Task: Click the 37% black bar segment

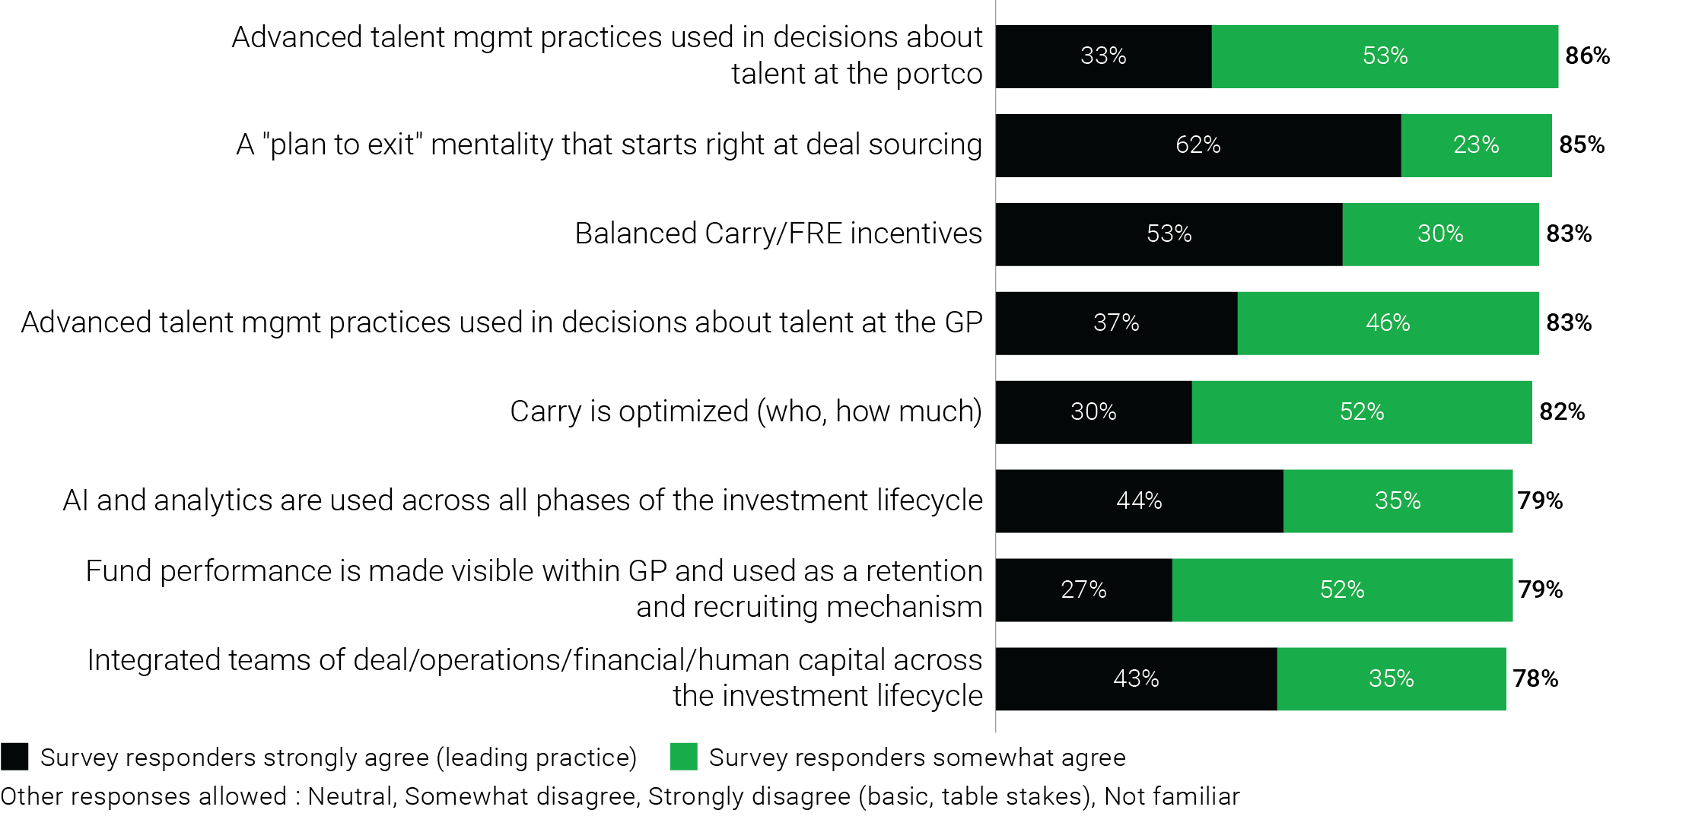Action: [x=1116, y=323]
